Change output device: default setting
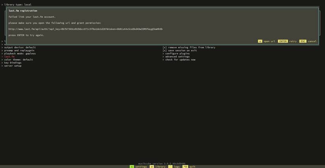 click(19, 47)
